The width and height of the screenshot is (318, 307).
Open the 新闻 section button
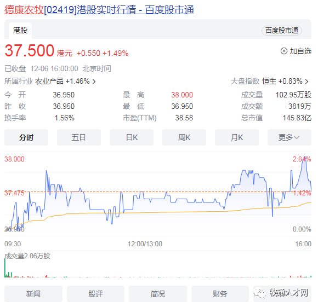33,294
